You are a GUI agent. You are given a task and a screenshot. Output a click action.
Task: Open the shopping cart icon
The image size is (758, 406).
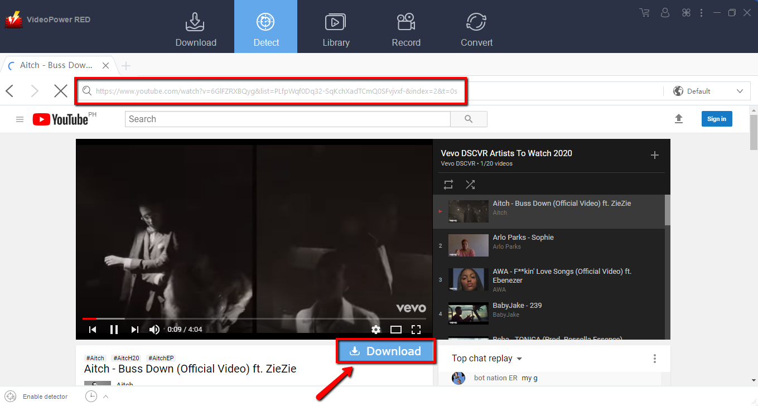click(645, 12)
